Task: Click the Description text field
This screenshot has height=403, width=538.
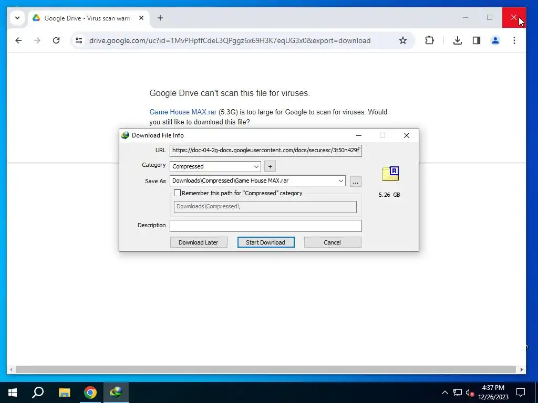Action: tap(265, 226)
